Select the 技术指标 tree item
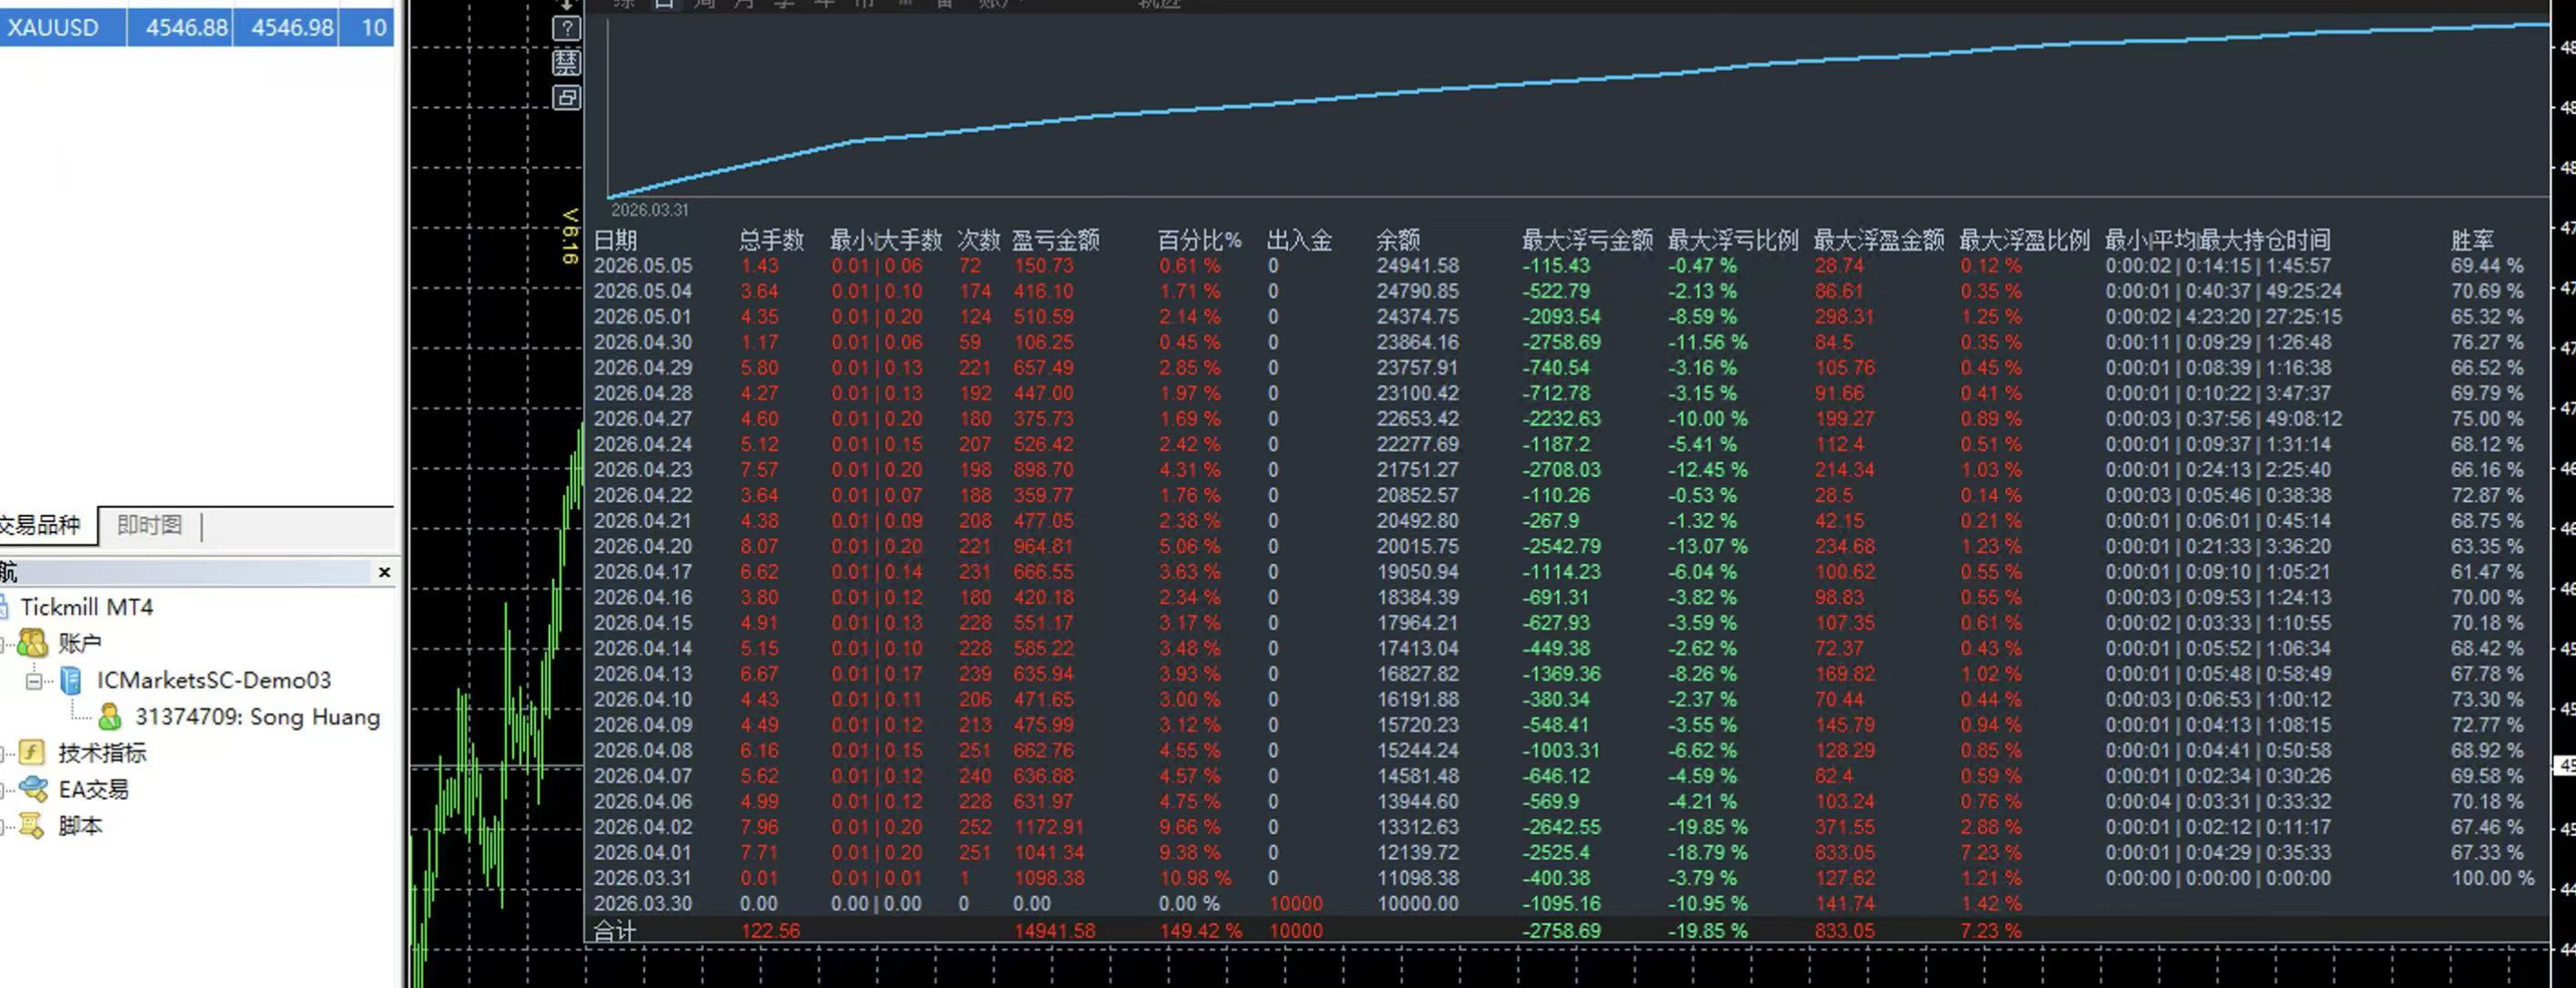Image resolution: width=2576 pixels, height=988 pixels. 102,753
